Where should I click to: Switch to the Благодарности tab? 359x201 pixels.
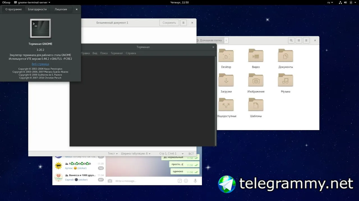pos(37,9)
